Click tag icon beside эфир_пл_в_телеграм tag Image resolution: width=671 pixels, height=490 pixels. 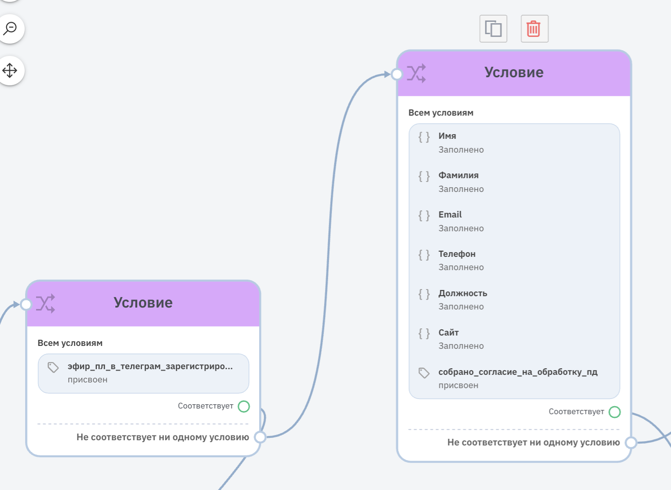pyautogui.click(x=53, y=367)
